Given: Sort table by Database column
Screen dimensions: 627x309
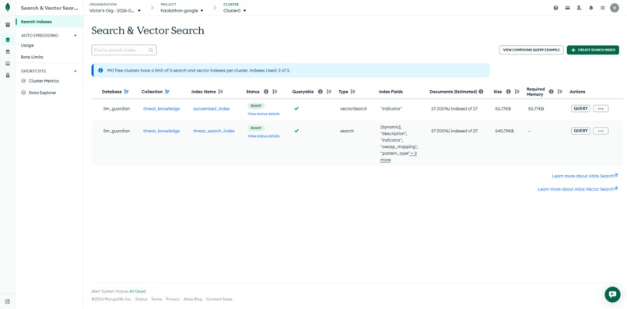Looking at the screenshot, I should click(126, 92).
